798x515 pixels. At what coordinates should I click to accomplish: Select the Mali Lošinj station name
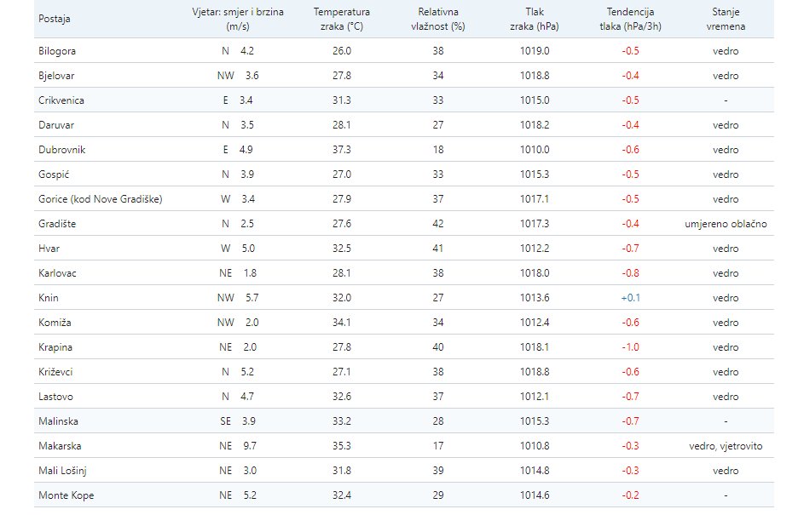(x=61, y=471)
